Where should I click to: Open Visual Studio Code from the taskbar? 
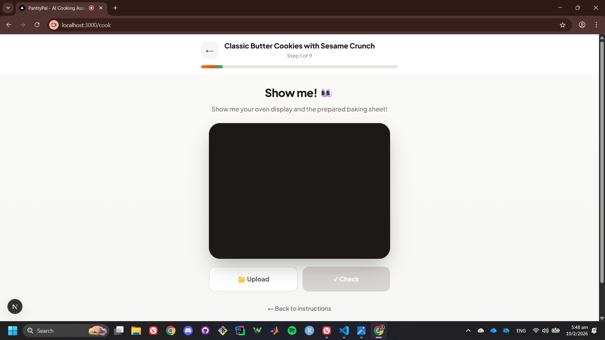(x=344, y=331)
